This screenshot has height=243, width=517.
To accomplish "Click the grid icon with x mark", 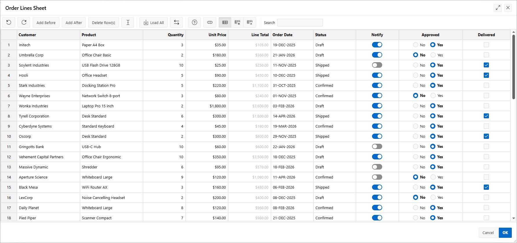I will coord(250,23).
